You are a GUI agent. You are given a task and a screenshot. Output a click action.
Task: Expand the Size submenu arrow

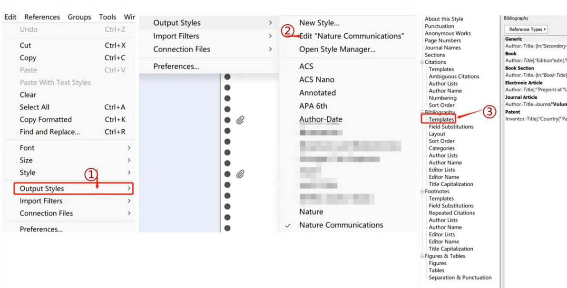129,160
